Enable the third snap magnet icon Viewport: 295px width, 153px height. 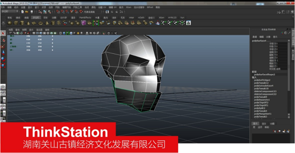coord(67,12)
